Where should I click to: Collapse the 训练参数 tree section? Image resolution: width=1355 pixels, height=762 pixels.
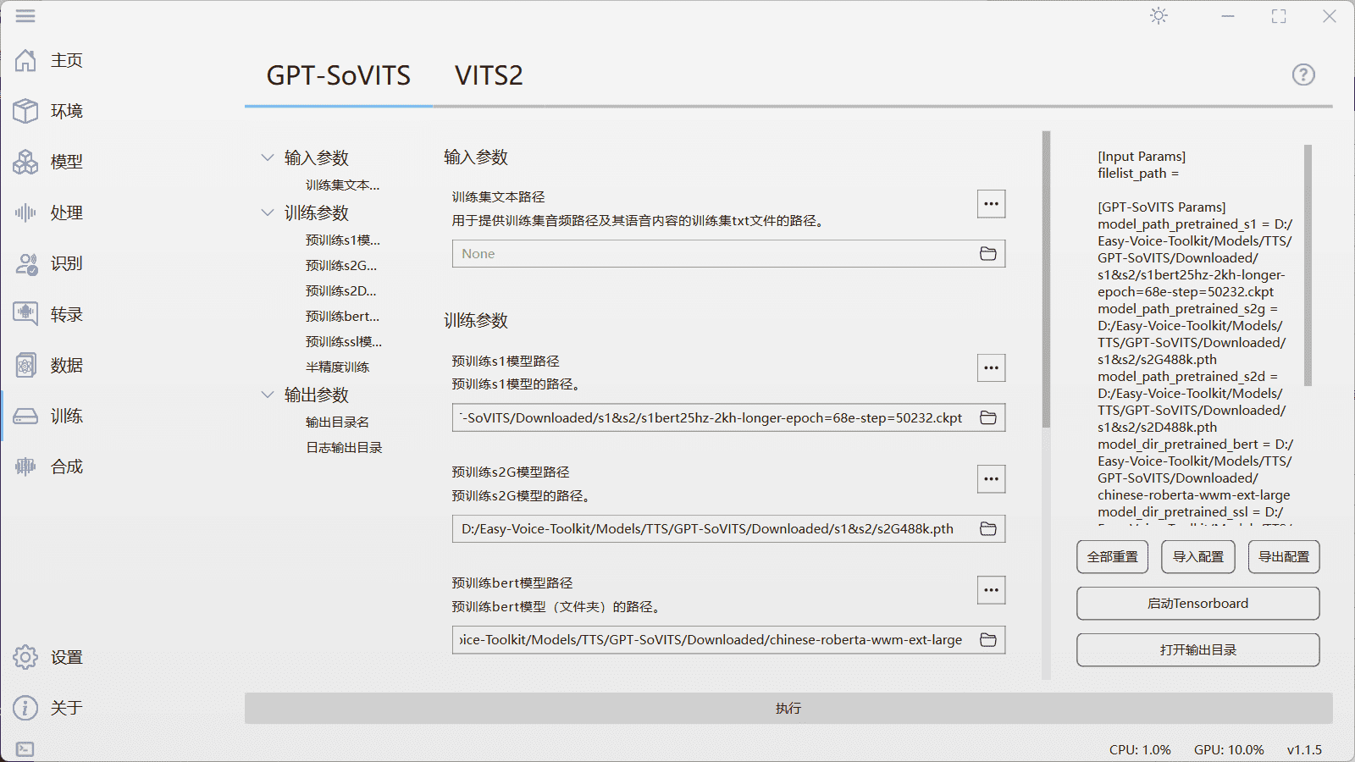268,213
